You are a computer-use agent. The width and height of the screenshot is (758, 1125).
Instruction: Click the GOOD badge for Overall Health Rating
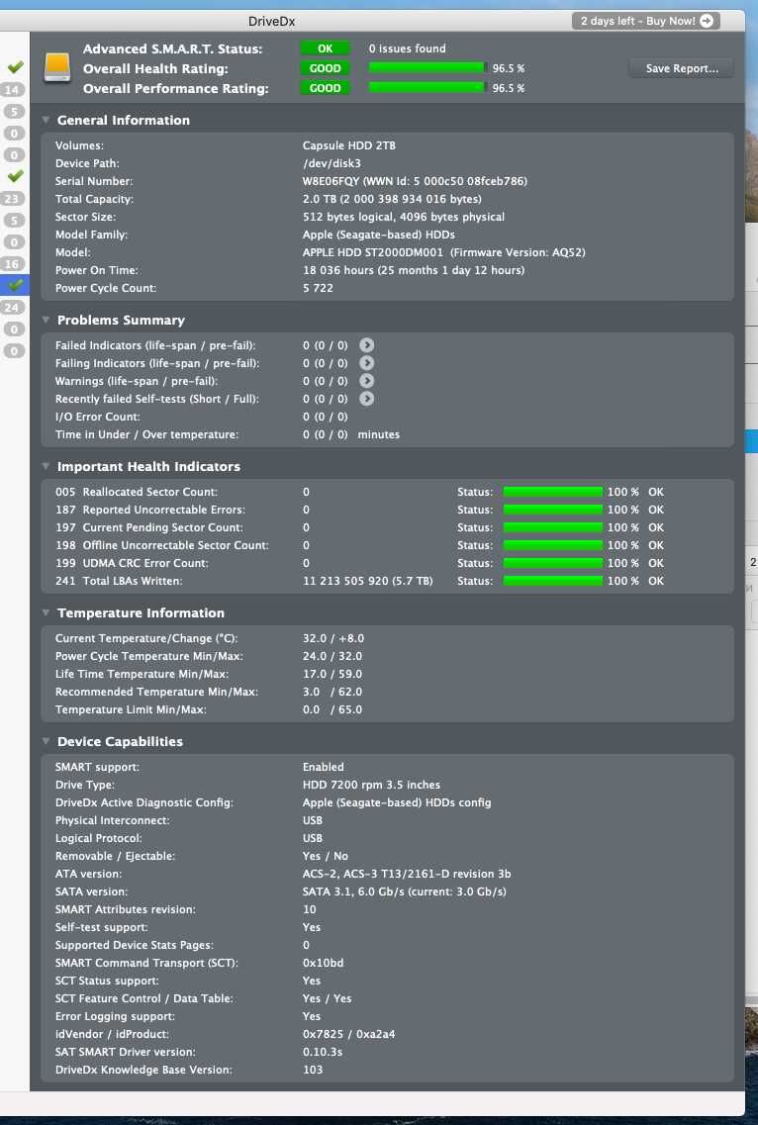(x=326, y=68)
